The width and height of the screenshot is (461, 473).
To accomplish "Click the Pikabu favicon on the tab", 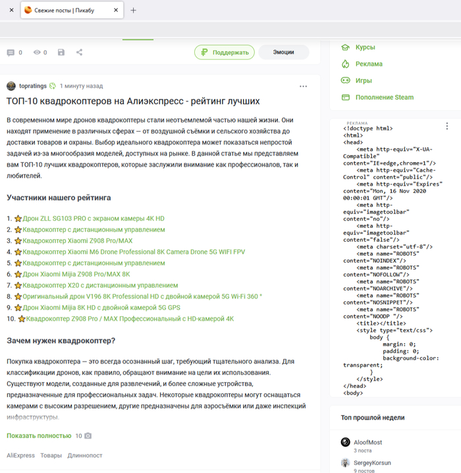I will [x=28, y=10].
